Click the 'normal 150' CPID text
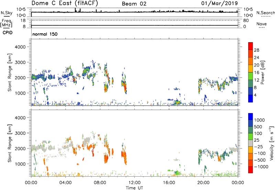The image size is (275, 190). (45, 34)
